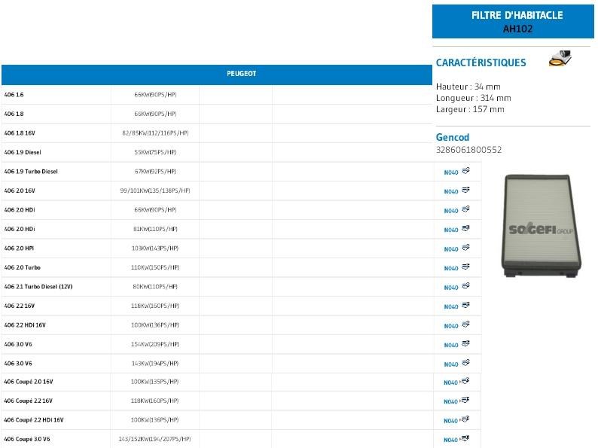Viewport: 598px width, 448px height.
Task: Click the filter icon in 406 2.0 HDi 81KW row
Action: click(x=465, y=228)
